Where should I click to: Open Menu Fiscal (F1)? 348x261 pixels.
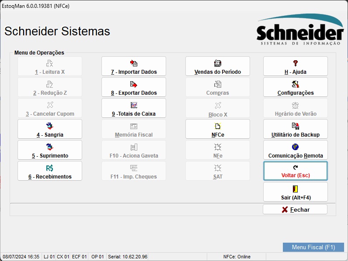[x=313, y=247]
